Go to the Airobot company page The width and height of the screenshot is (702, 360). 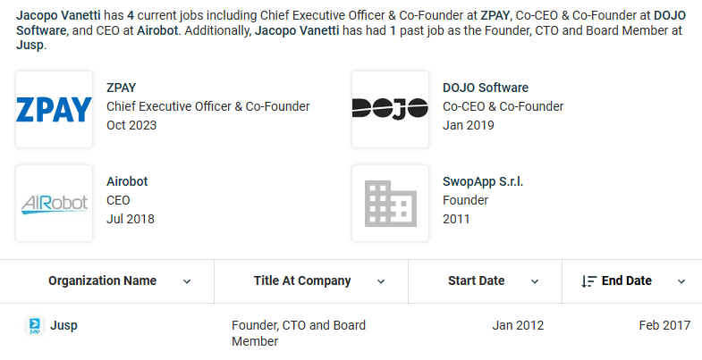click(x=127, y=181)
